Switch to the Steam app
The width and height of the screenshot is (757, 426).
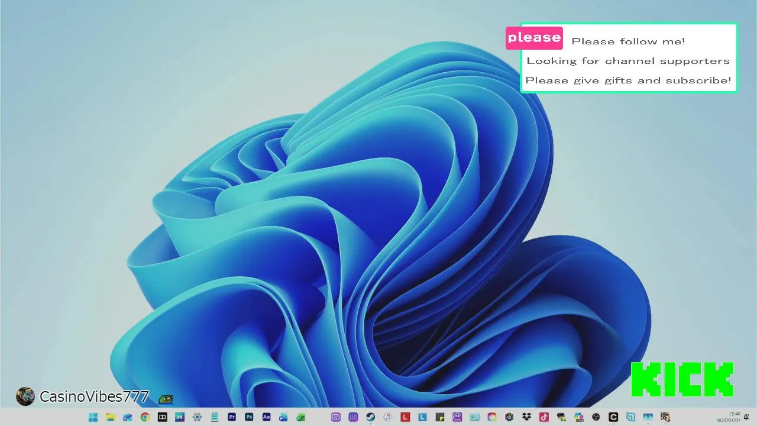370,417
